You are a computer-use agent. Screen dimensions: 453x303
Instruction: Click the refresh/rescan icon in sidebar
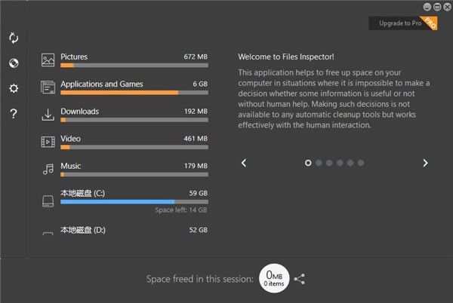tap(14, 38)
